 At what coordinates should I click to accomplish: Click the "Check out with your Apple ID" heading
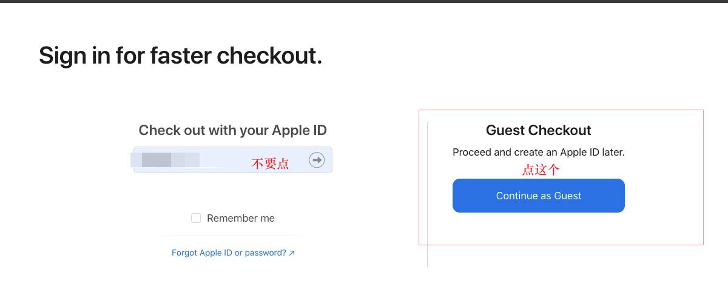(x=232, y=130)
